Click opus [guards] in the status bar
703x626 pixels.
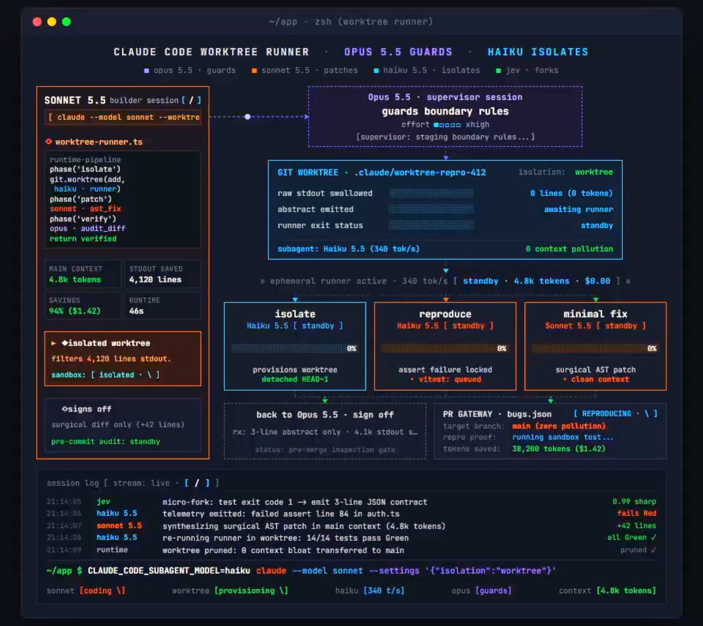(482, 591)
